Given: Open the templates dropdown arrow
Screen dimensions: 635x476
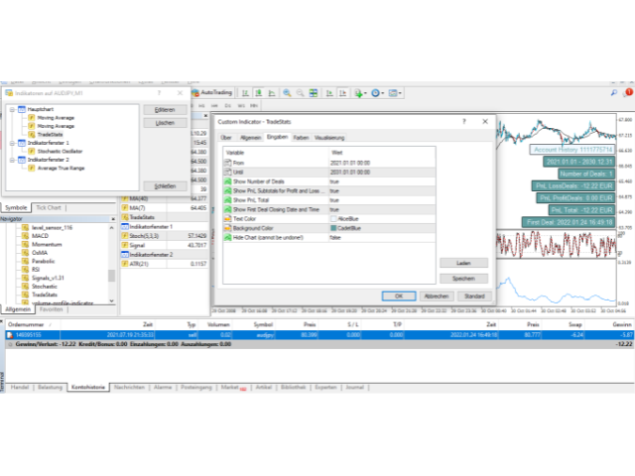Looking at the screenshot, I should click(400, 93).
